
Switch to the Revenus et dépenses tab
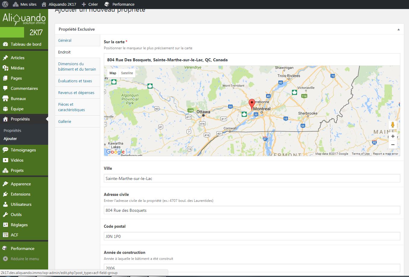(x=77, y=93)
